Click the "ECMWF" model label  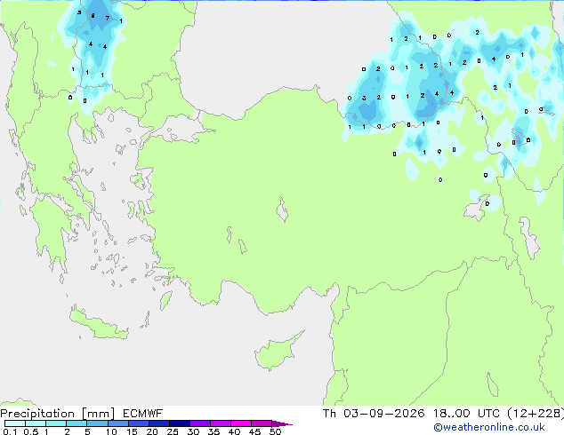coord(143,414)
